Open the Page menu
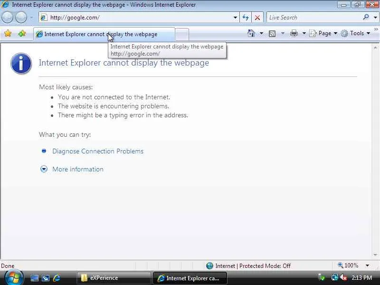 click(x=323, y=33)
